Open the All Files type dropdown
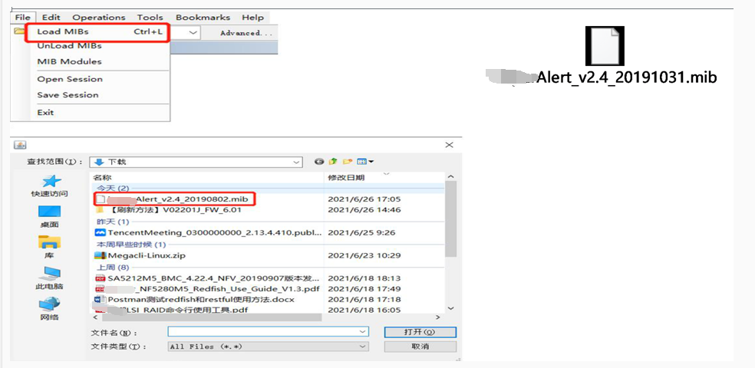The width and height of the screenshot is (755, 368). click(x=363, y=347)
